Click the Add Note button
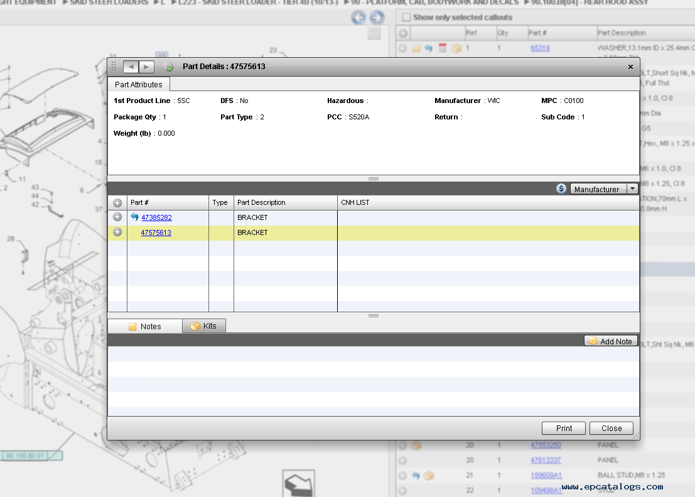The height and width of the screenshot is (497, 695). pos(610,341)
